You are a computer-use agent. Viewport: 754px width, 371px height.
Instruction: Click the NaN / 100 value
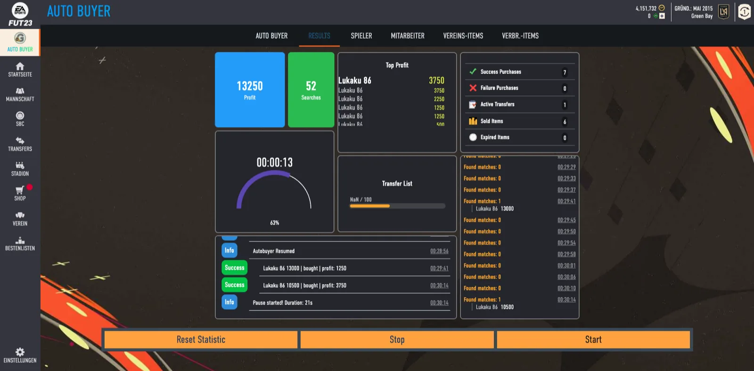[361, 200]
